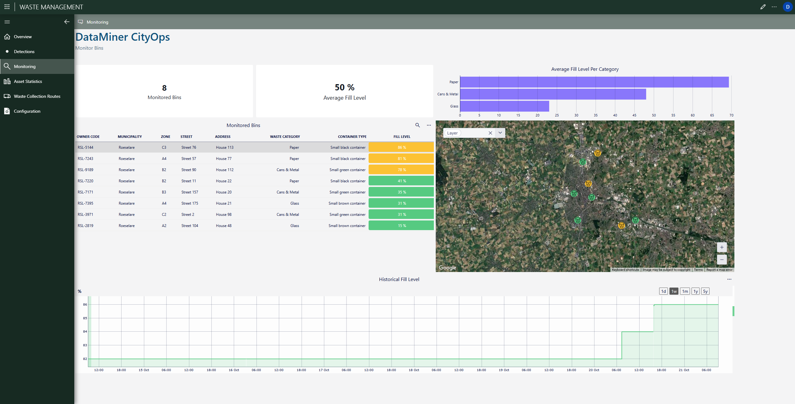Toggle the hamburger menu icon
The image size is (795, 404).
(x=7, y=22)
